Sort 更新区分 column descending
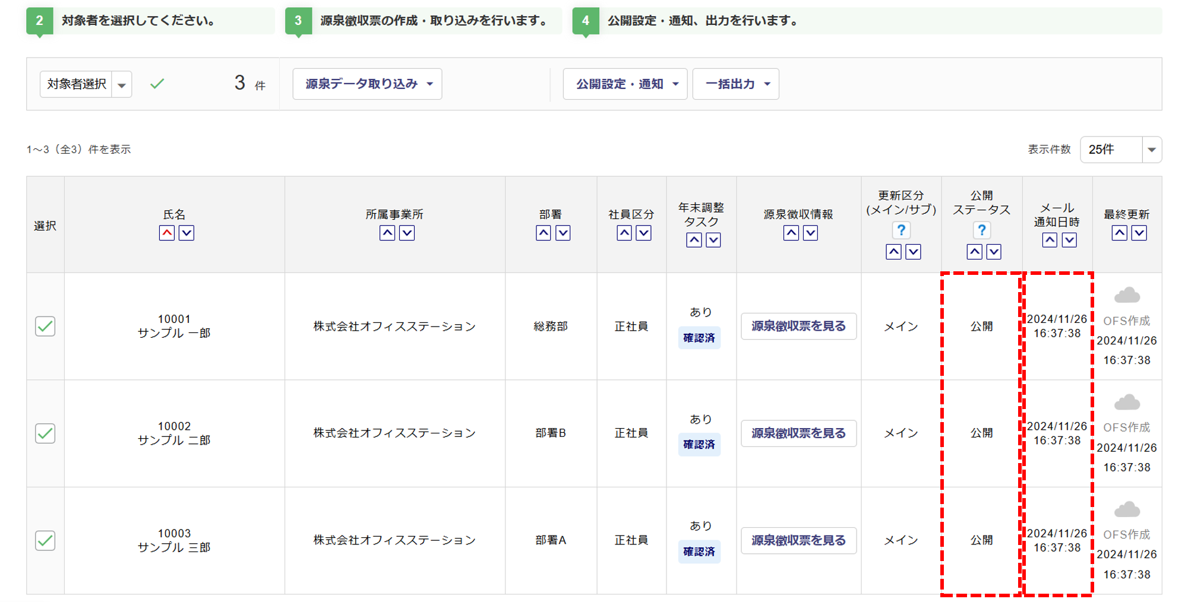Screen dimensions: 1188x602 (x=914, y=252)
